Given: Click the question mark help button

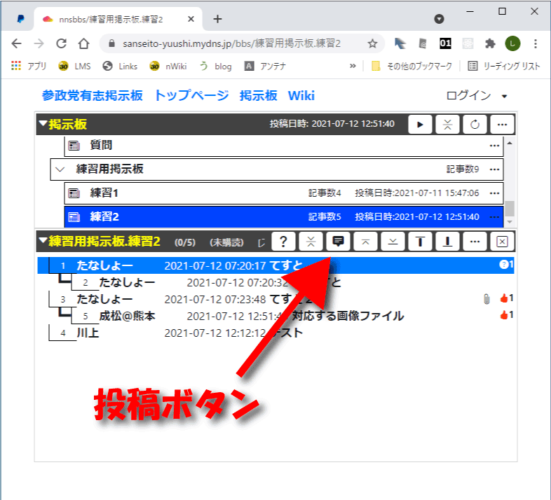Looking at the screenshot, I should point(283,242).
